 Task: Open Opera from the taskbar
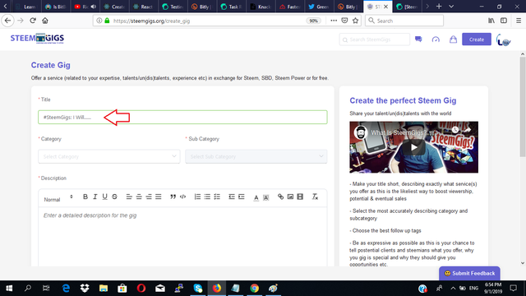(x=141, y=289)
